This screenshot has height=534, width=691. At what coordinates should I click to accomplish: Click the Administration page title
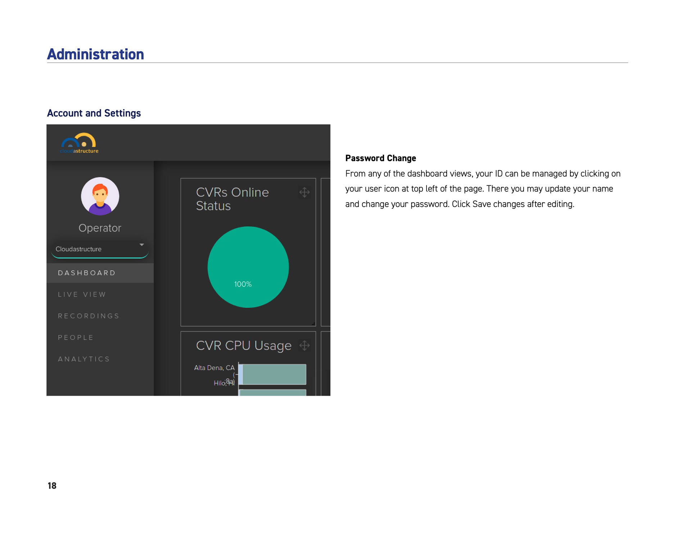click(x=95, y=54)
